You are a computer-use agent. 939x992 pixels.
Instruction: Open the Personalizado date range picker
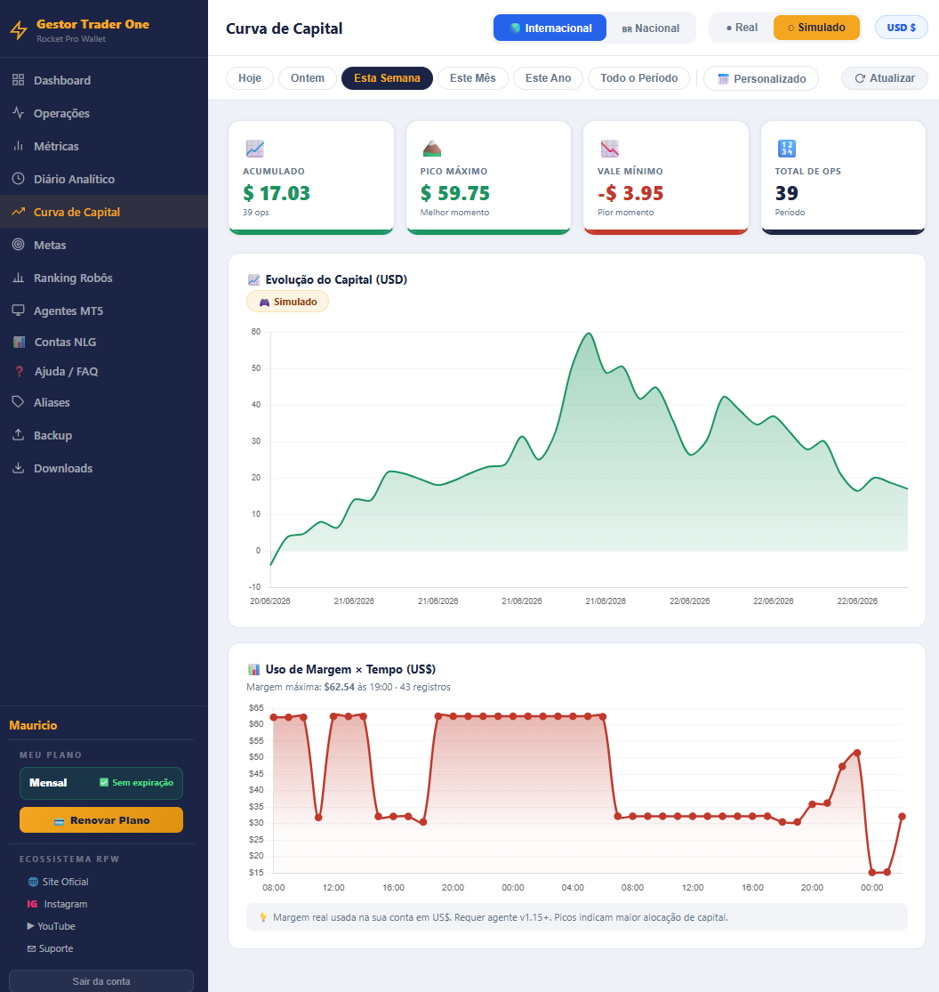pos(761,78)
